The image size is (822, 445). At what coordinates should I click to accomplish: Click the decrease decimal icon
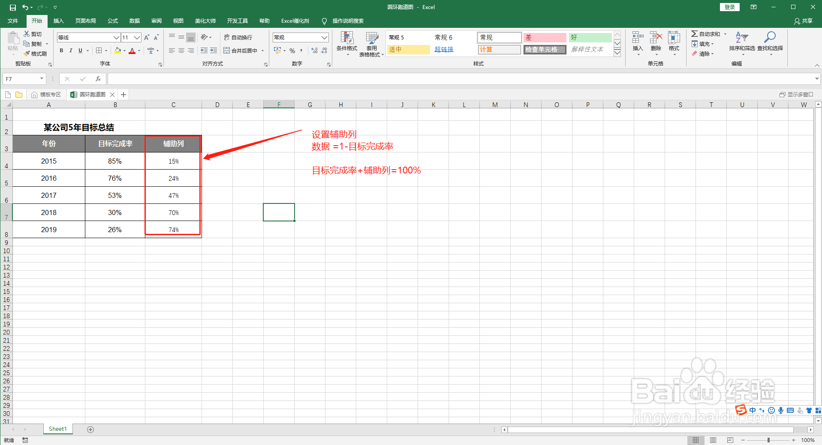pos(324,51)
